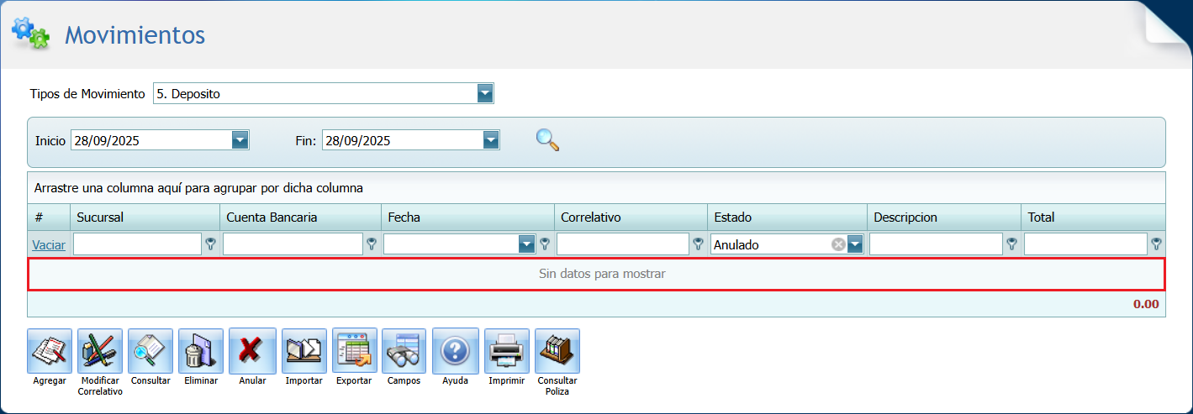The image size is (1193, 414).
Task: Open the Consultar magnifier icon
Action: click(x=150, y=351)
